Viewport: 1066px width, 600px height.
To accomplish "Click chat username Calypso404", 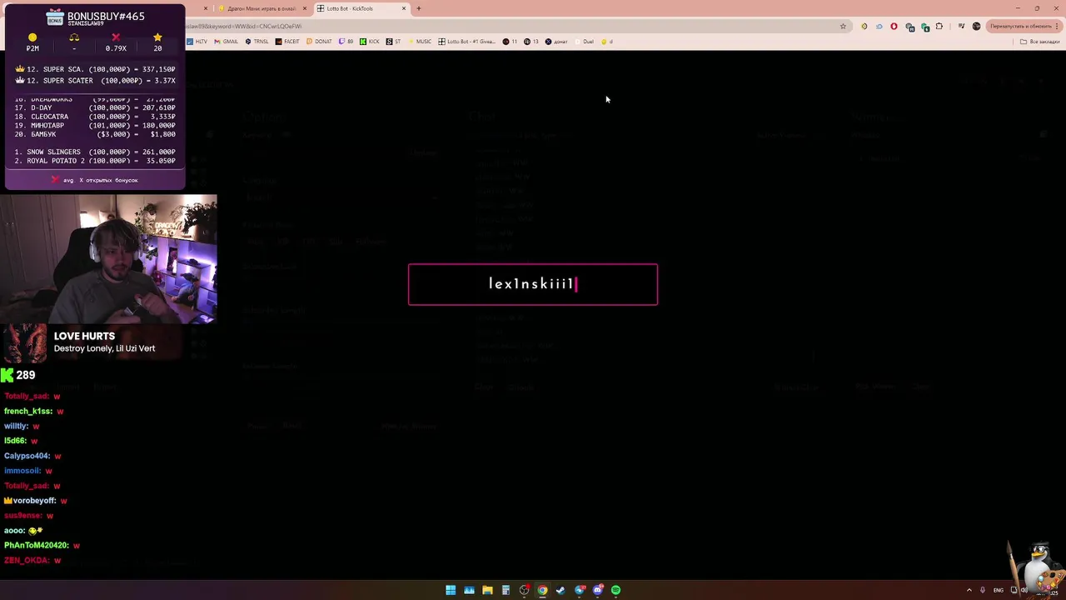I will [27, 456].
